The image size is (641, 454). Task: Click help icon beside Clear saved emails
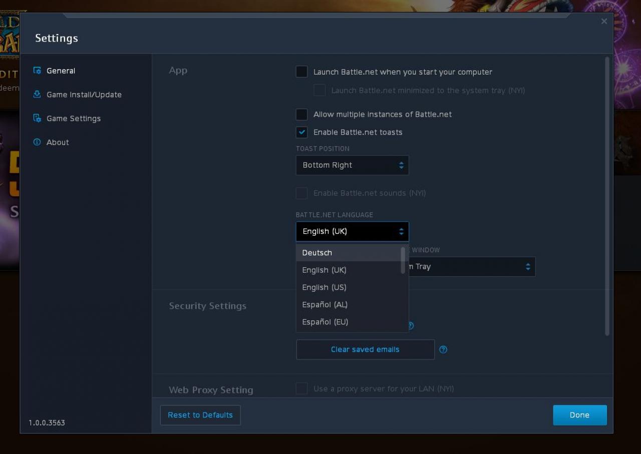443,349
